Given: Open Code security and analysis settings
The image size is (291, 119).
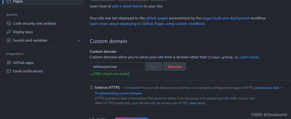Looking at the screenshot, I should [35, 23].
